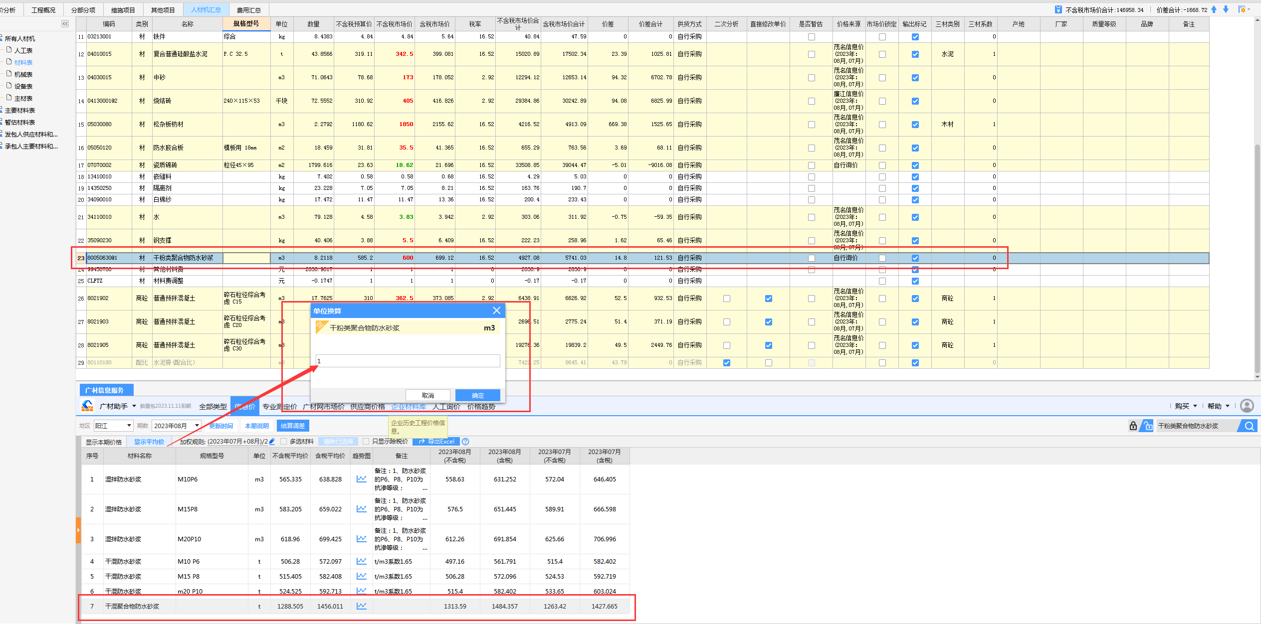Open the 帮助 dropdown menu
Viewport: 1261px width, 624px height.
[1219, 406]
